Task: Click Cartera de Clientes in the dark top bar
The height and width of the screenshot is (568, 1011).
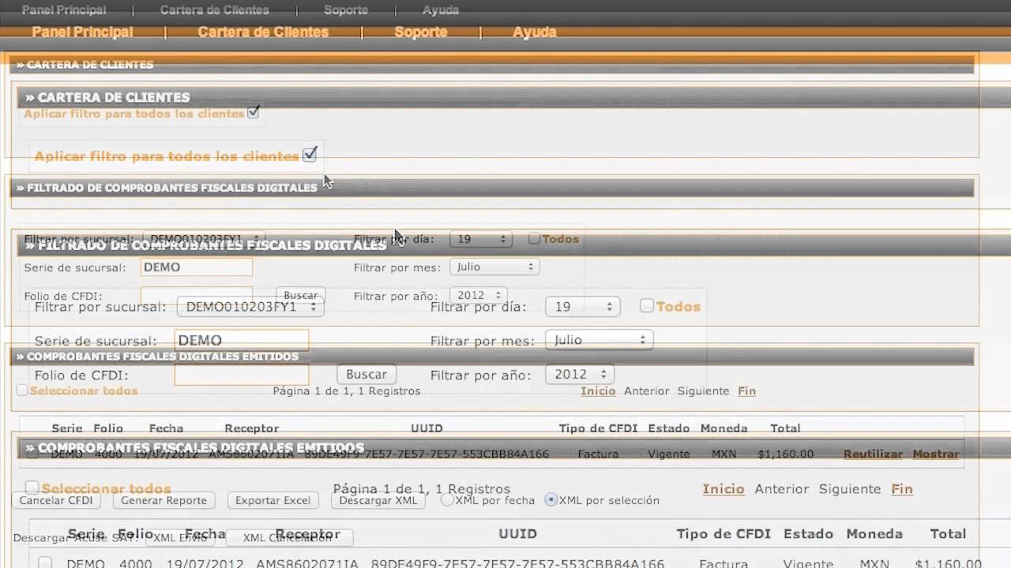Action: click(215, 10)
